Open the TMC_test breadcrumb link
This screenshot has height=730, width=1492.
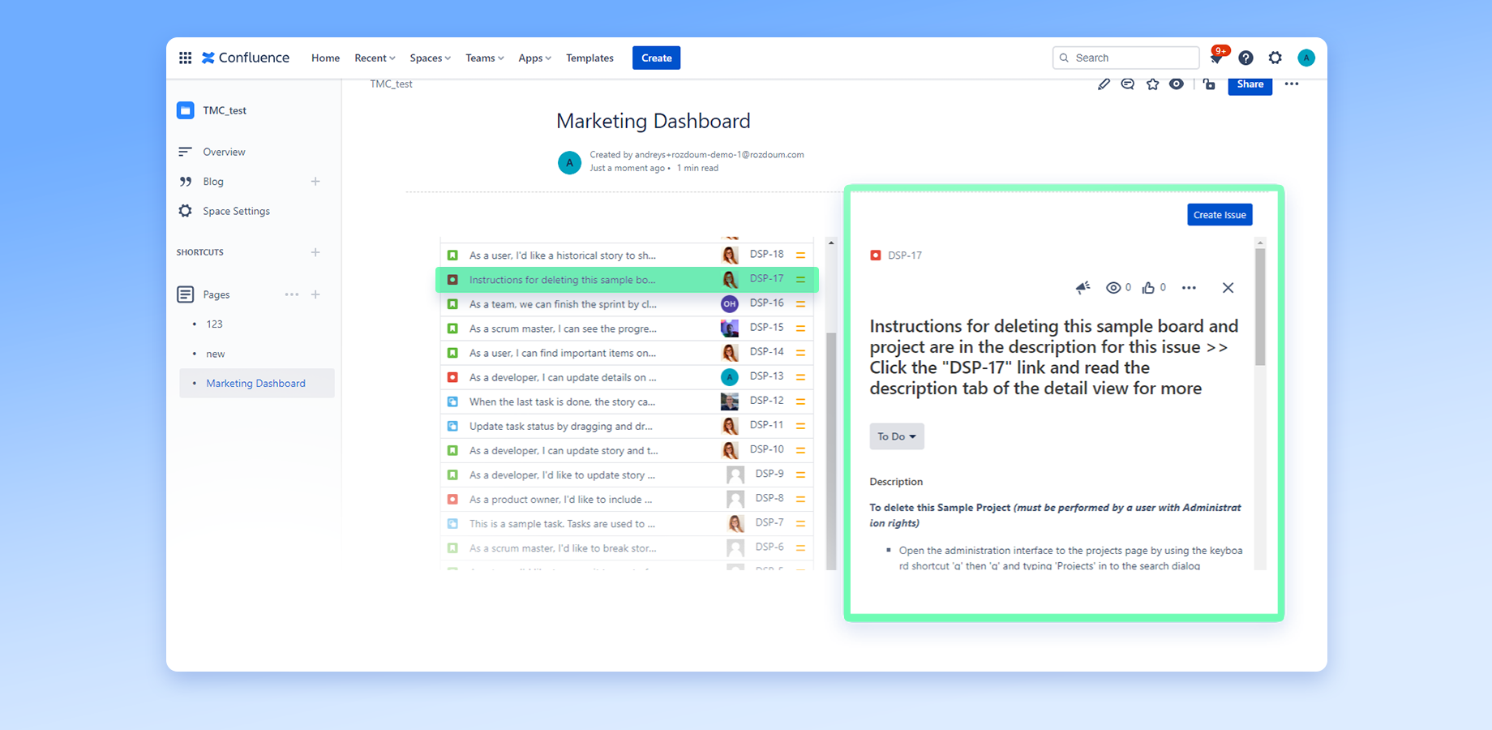(391, 84)
